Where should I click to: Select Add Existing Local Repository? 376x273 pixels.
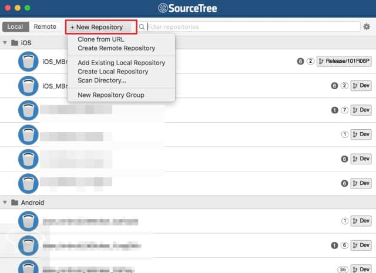122,63
